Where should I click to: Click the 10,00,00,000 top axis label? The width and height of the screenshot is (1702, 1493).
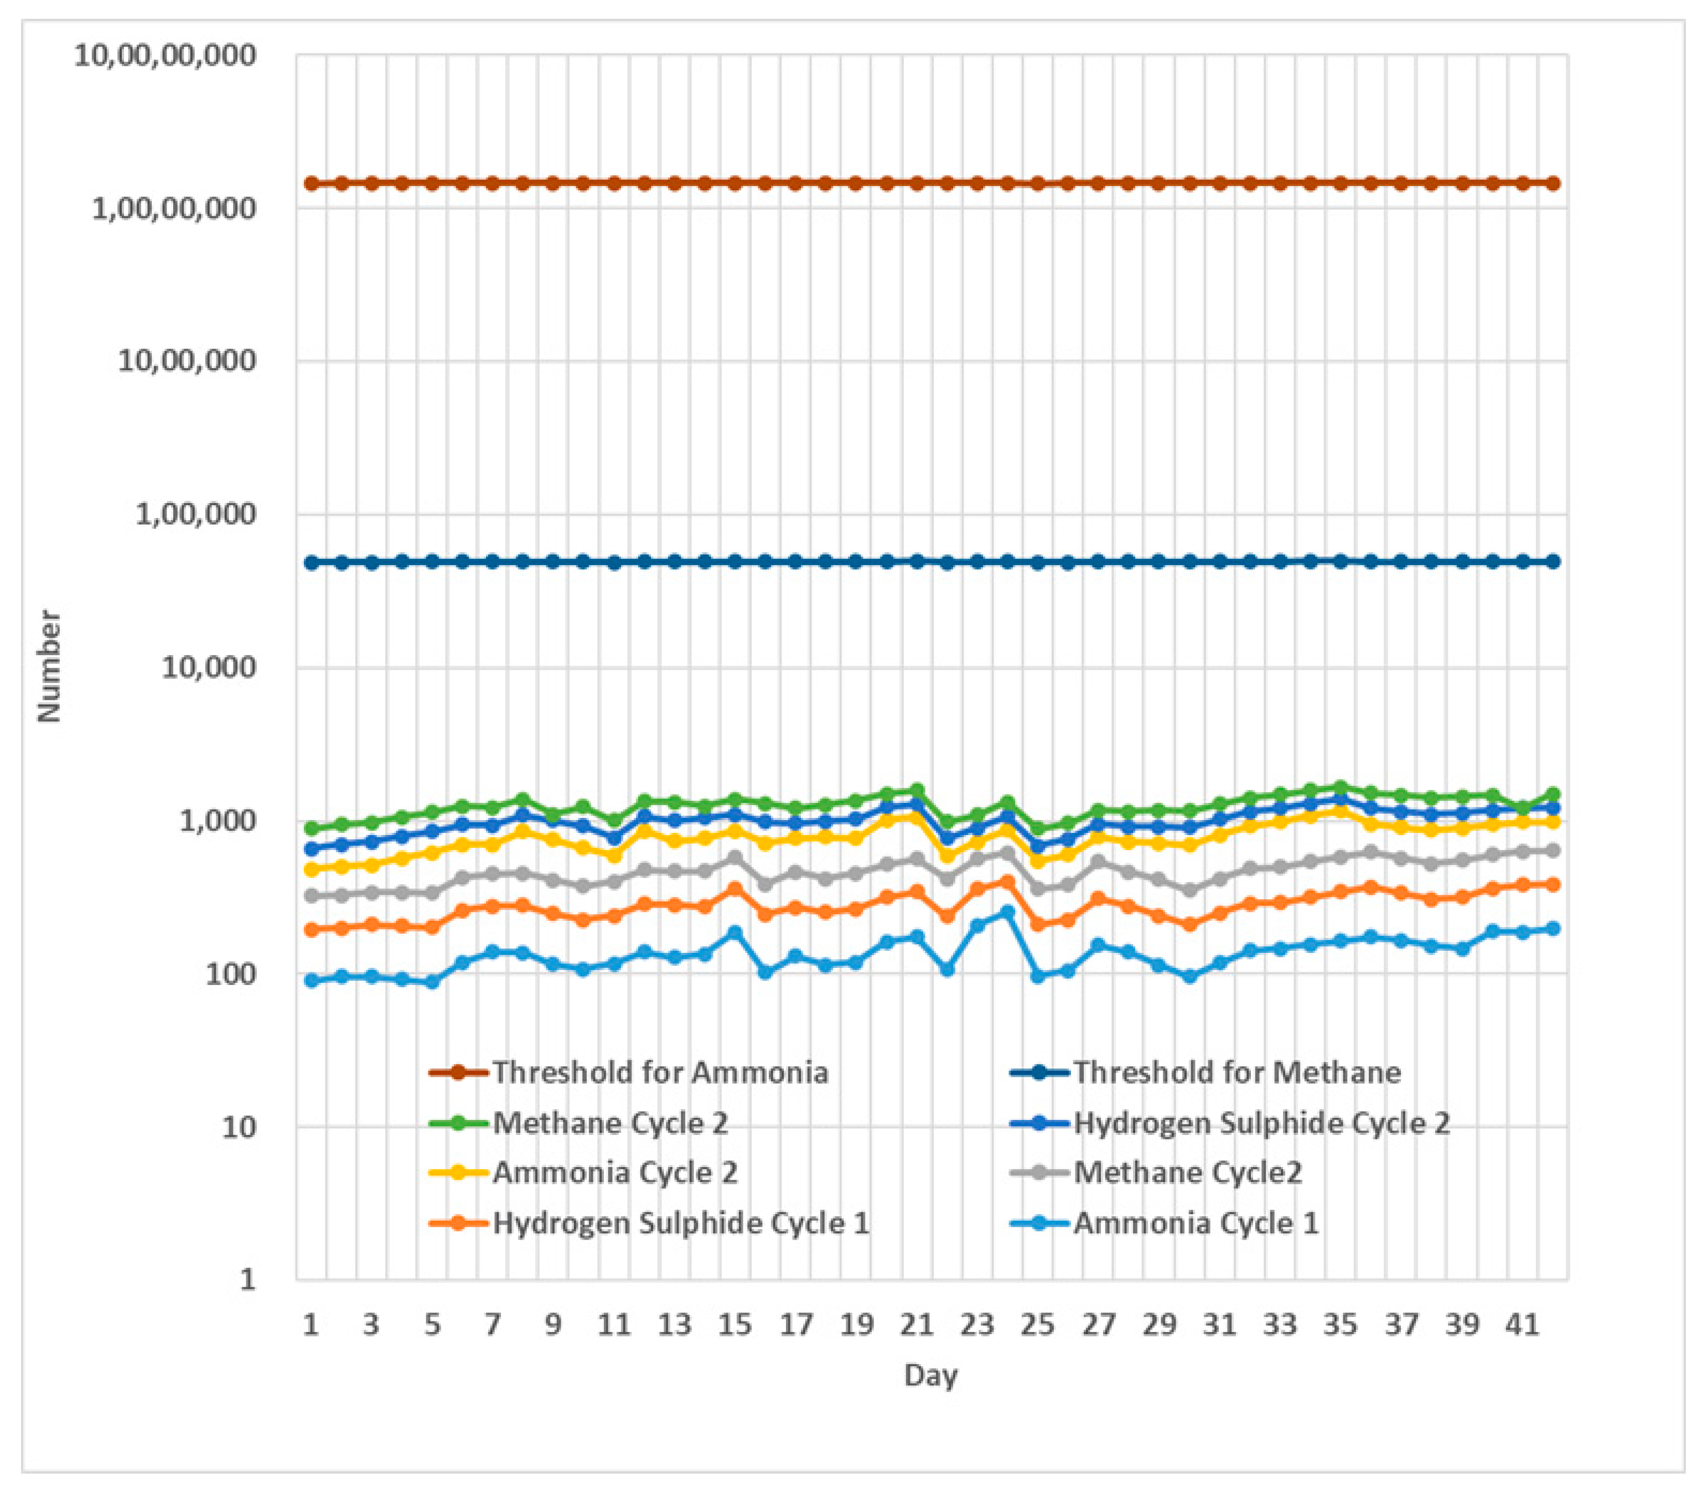pos(165,56)
